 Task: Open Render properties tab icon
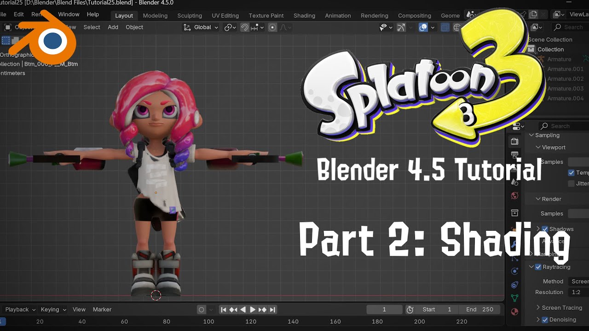coord(514,141)
